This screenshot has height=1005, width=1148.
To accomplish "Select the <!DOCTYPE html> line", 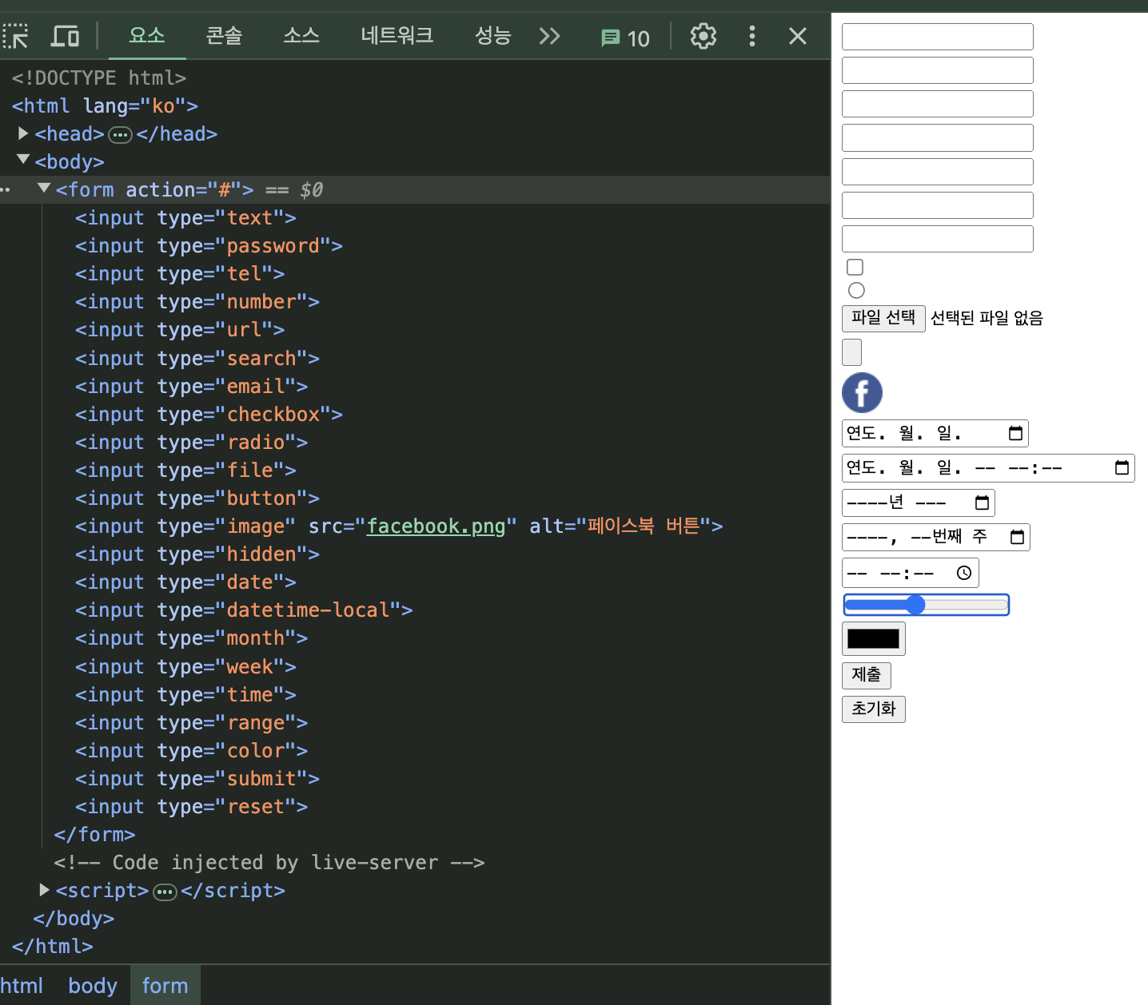I will [99, 77].
